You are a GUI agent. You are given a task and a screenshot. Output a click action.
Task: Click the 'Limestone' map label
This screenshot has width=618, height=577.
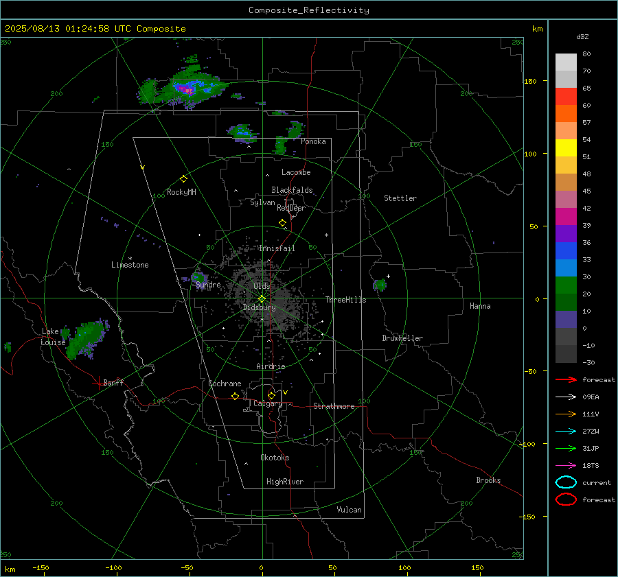[x=130, y=265]
